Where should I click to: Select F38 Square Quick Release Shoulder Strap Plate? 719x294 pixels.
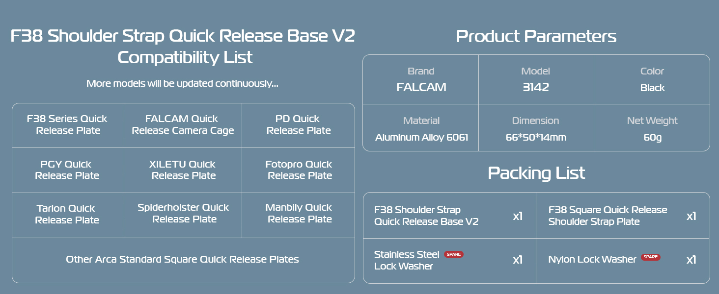[608, 216]
